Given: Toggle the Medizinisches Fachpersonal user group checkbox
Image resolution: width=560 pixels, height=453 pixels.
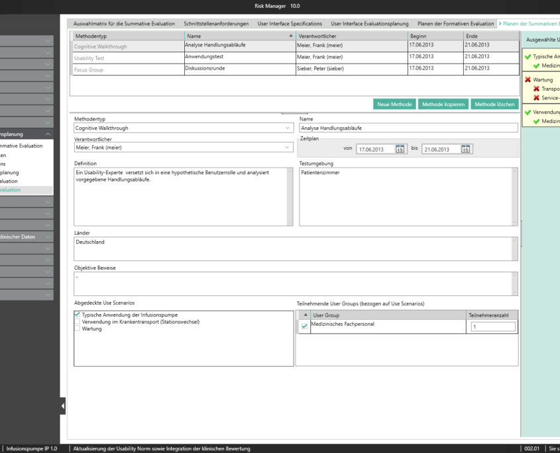Looking at the screenshot, I should [x=304, y=326].
